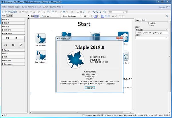The image size is (172, 118).
Task: Click the Save toolbar icon
Action: (x=9, y=12)
